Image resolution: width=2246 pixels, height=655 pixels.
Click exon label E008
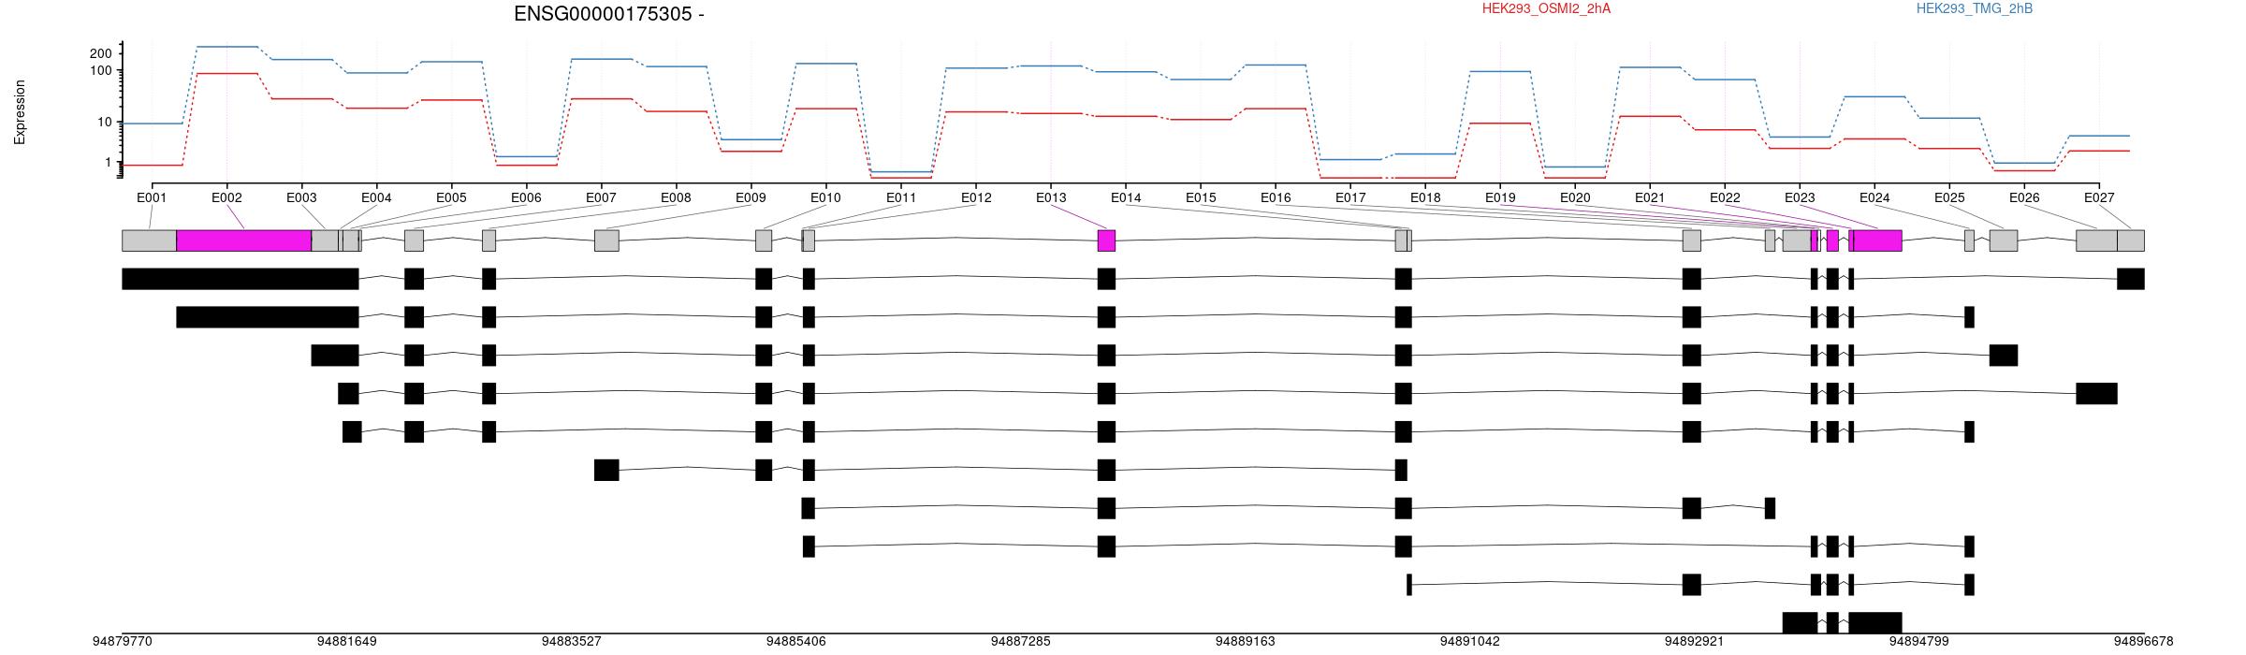point(676,197)
